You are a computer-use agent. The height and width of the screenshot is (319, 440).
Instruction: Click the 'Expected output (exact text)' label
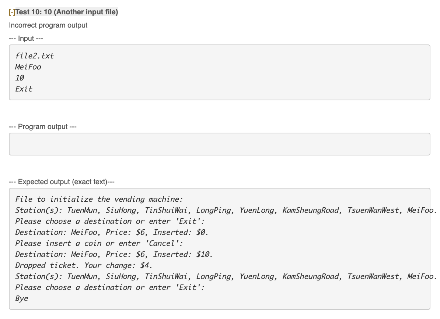pos(62,182)
